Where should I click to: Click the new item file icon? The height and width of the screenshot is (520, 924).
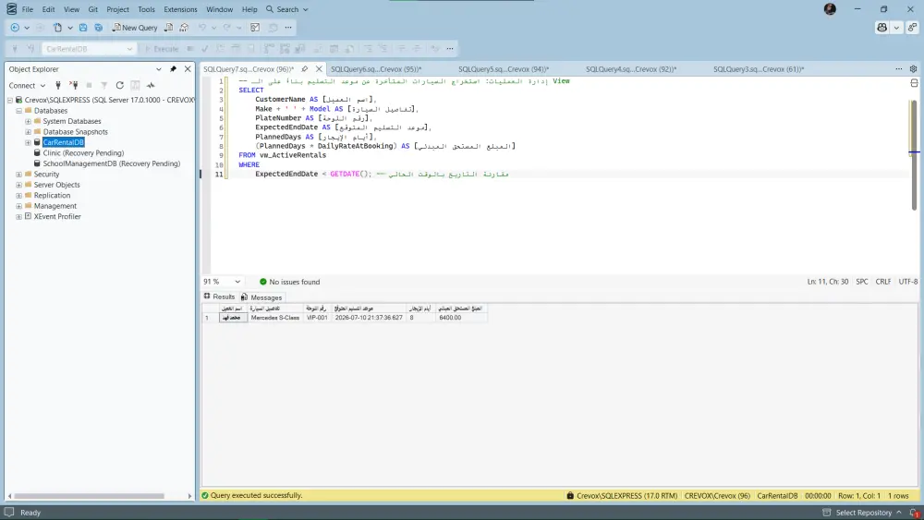pos(57,28)
